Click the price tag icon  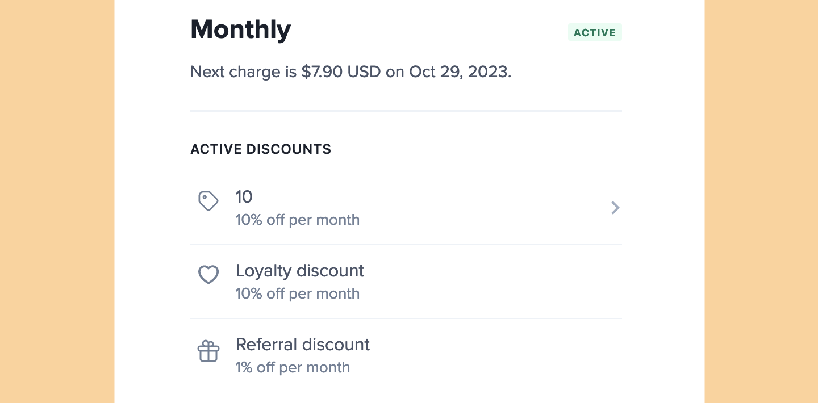pyautogui.click(x=208, y=201)
